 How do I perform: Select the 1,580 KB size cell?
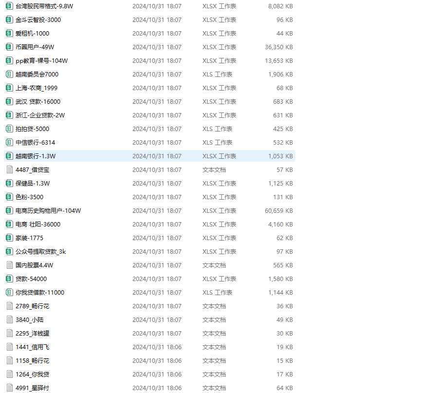click(x=280, y=279)
